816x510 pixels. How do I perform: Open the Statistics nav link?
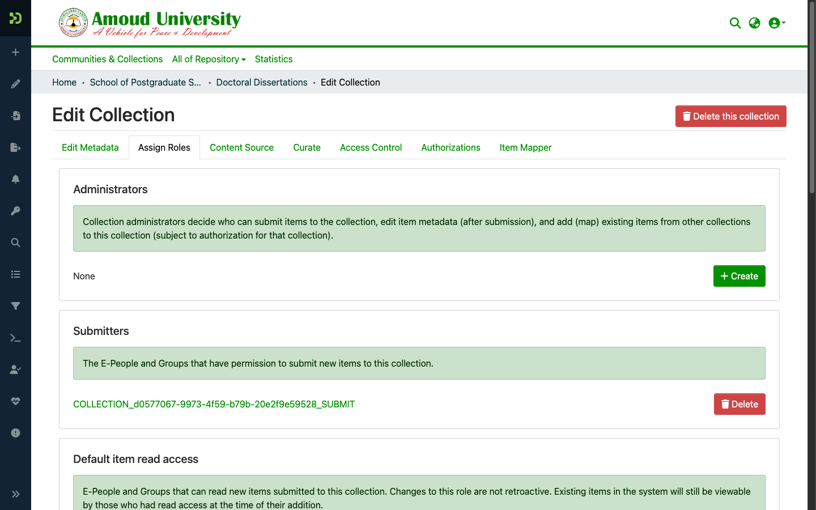[274, 59]
